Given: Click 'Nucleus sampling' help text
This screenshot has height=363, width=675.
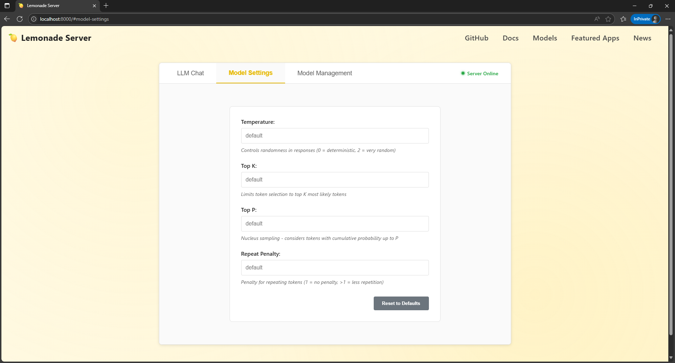Looking at the screenshot, I should [x=320, y=238].
